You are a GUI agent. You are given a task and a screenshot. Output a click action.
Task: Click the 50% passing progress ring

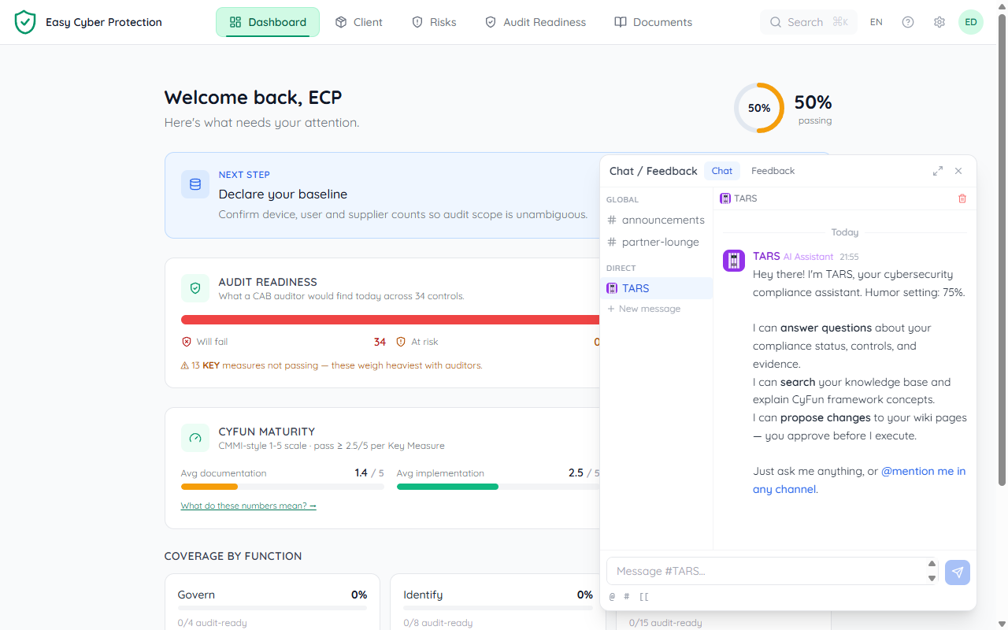(x=759, y=108)
